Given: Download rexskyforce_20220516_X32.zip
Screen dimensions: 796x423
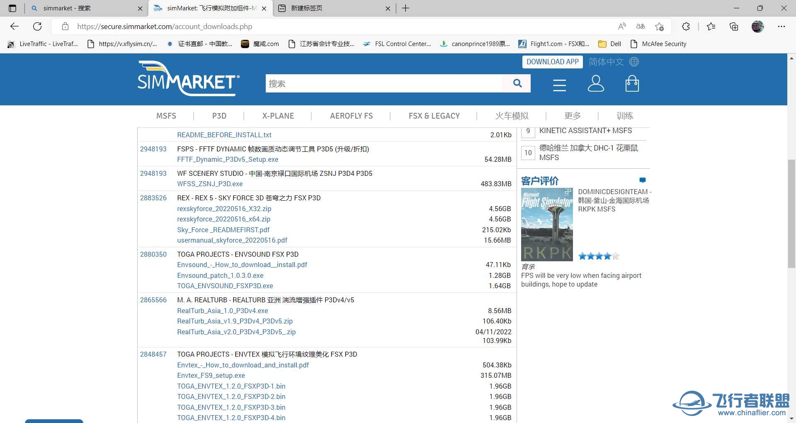Looking at the screenshot, I should (224, 209).
